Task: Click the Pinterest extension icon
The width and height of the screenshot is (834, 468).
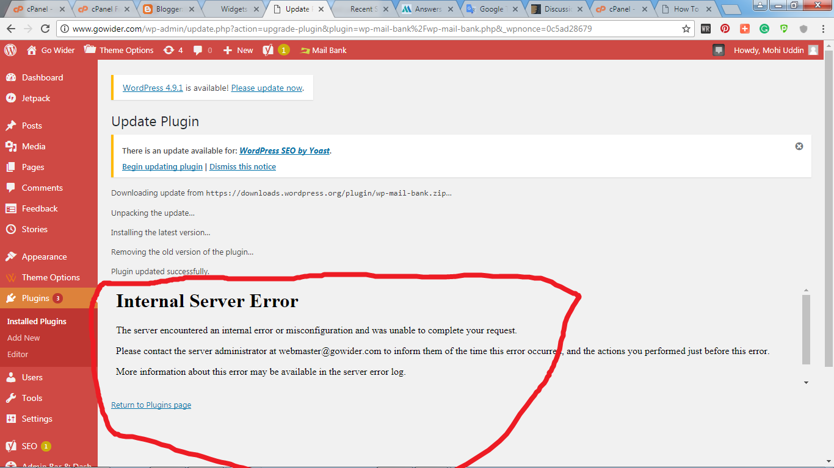Action: [x=725, y=29]
